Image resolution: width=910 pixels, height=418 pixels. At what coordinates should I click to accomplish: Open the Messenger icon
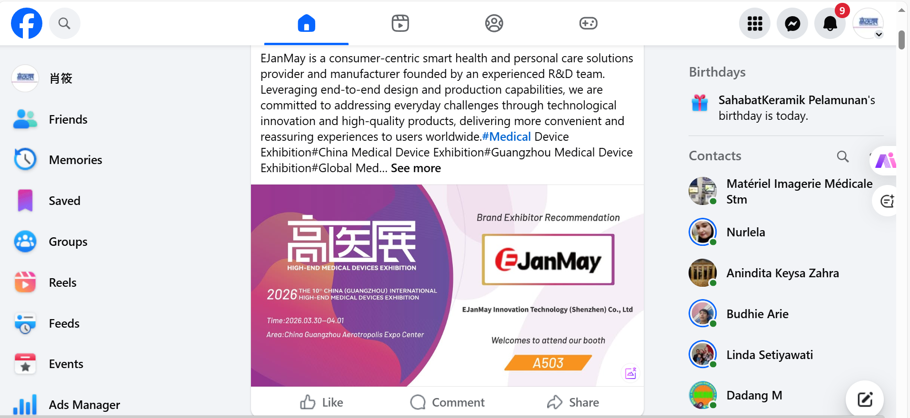(792, 23)
